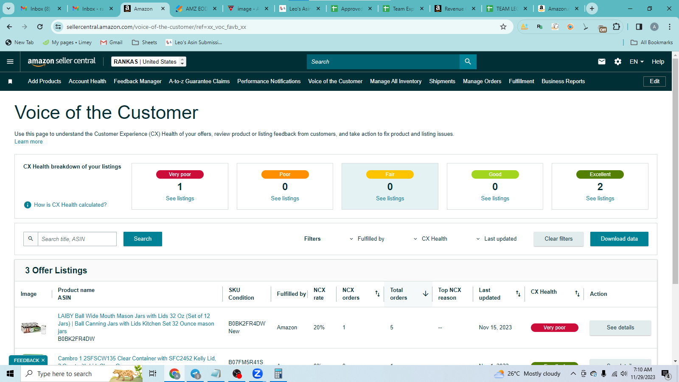The image size is (679, 382).
Task: Close the FEEDBACK tab with the X
Action: point(43,360)
